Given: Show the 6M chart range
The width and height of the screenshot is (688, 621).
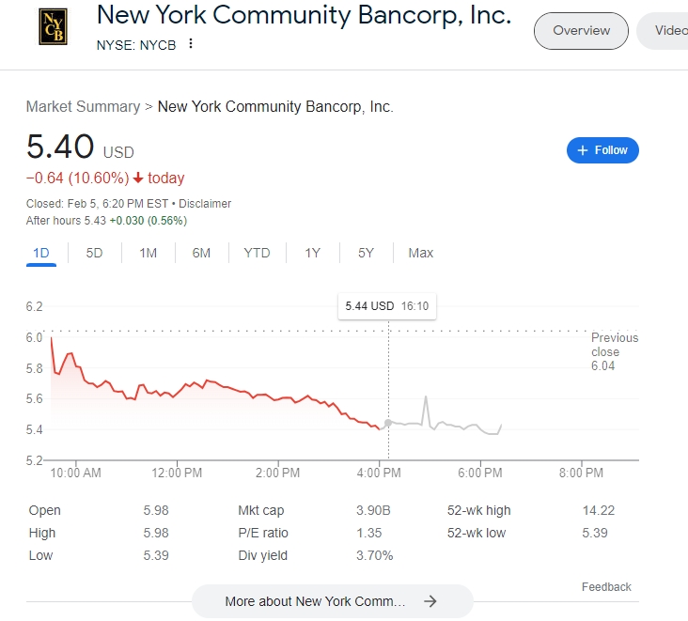Looking at the screenshot, I should [201, 253].
